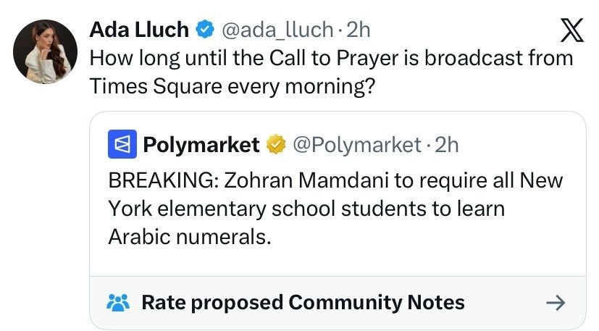Open the Polymarket square logo avatar
This screenshot has height=331, width=599.
122,144
